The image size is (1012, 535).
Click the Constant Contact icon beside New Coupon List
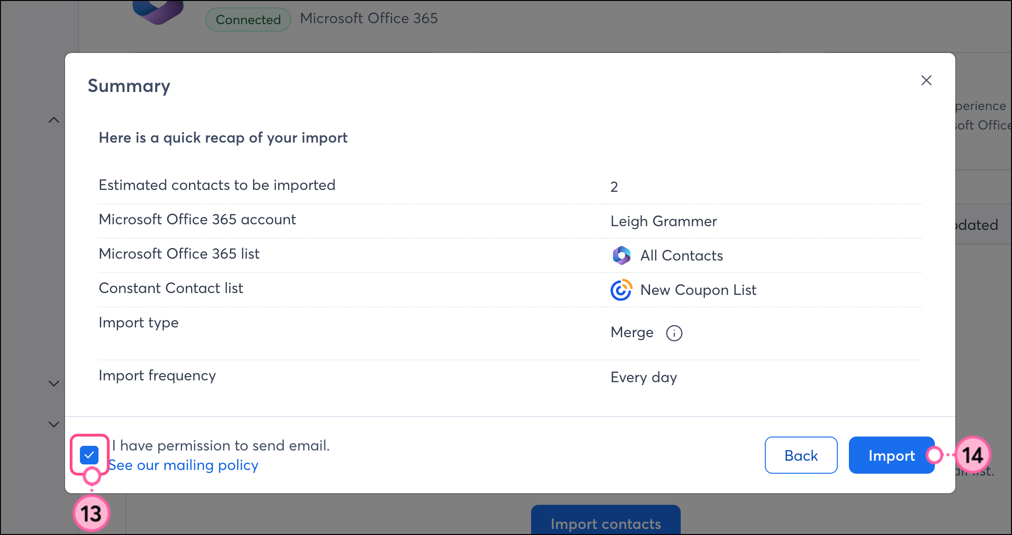tap(622, 290)
